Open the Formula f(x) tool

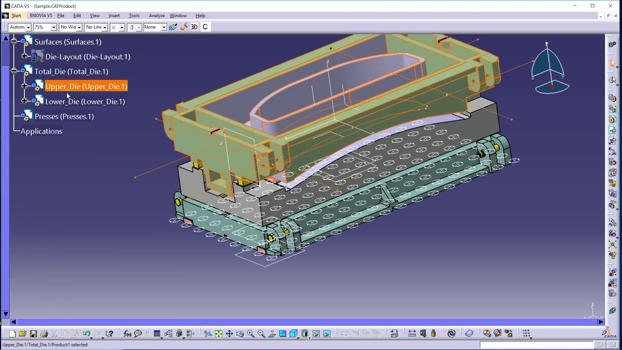pos(127,333)
